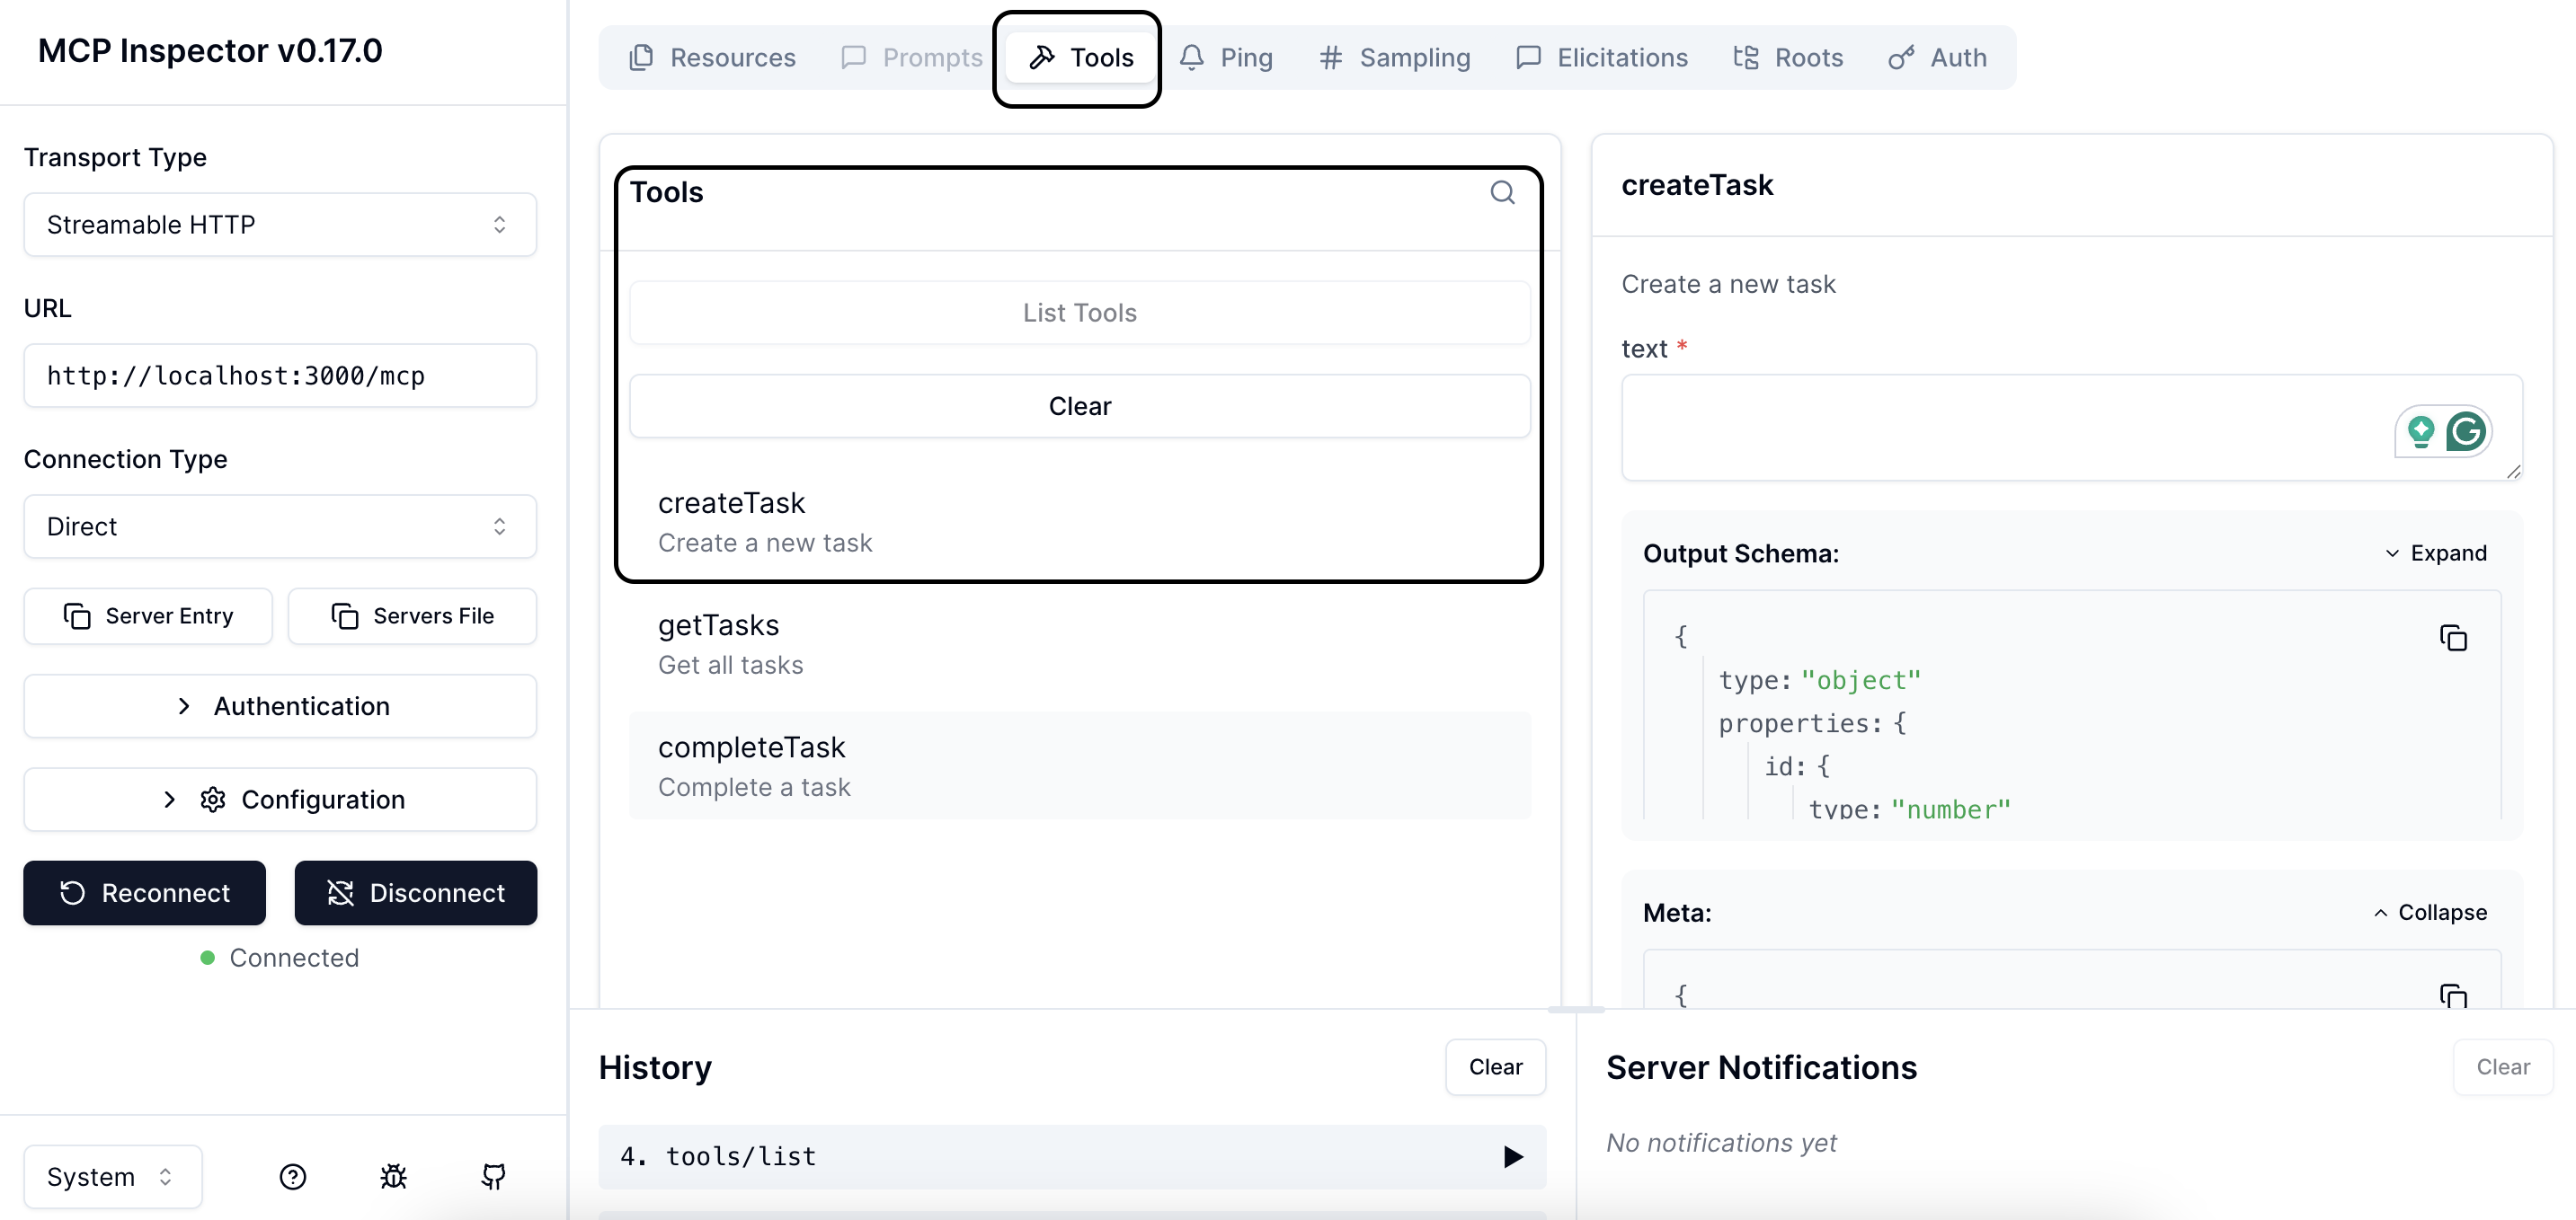Expand the Output Schema block
2576x1220 pixels.
(2435, 553)
